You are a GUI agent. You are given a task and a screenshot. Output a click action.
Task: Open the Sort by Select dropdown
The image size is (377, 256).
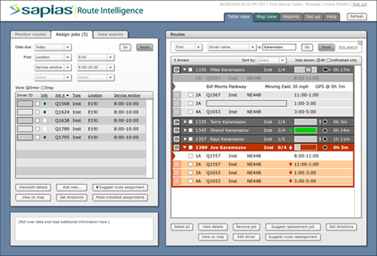[x=271, y=60]
